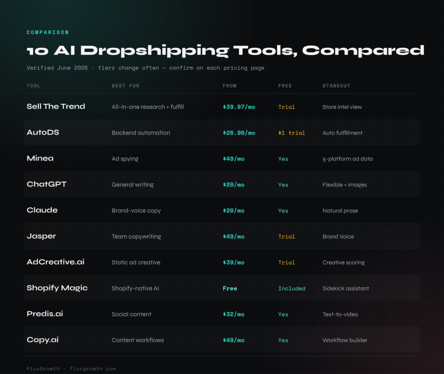The width and height of the screenshot is (444, 374).
Task: Click the $49/mo price in Jasper row
Action: (234, 236)
